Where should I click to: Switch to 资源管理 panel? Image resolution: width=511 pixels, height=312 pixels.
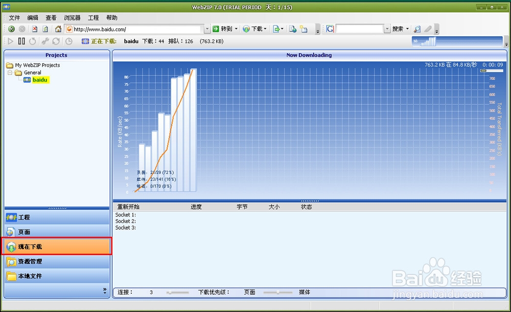coord(57,261)
